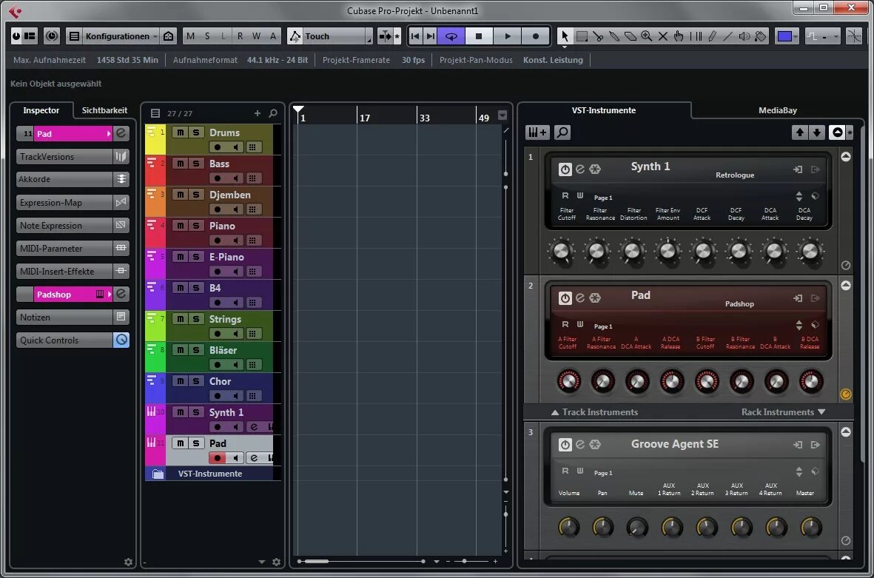Open ruler dropdown arrow at timeline right

502,115
